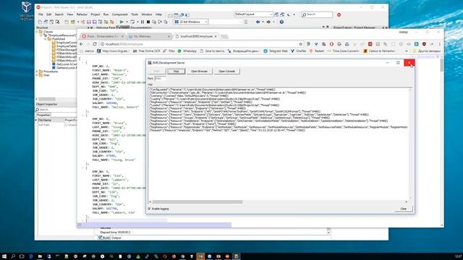Click the taskbar search magnifier
Screen dimensions: 463x260
coord(13,256)
